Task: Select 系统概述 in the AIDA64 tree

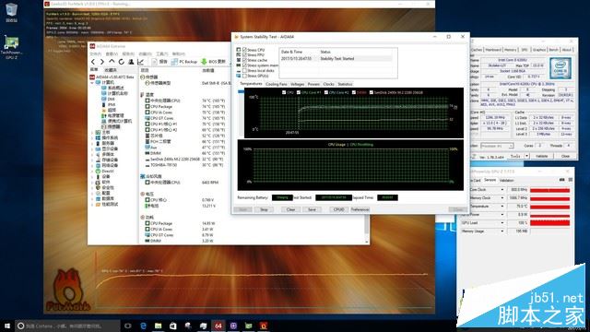Action: (x=115, y=88)
